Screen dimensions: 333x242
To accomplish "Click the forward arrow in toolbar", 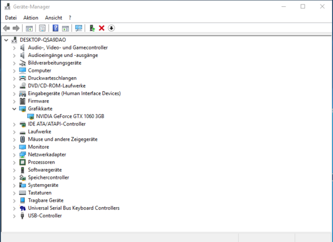I will [x=16, y=28].
